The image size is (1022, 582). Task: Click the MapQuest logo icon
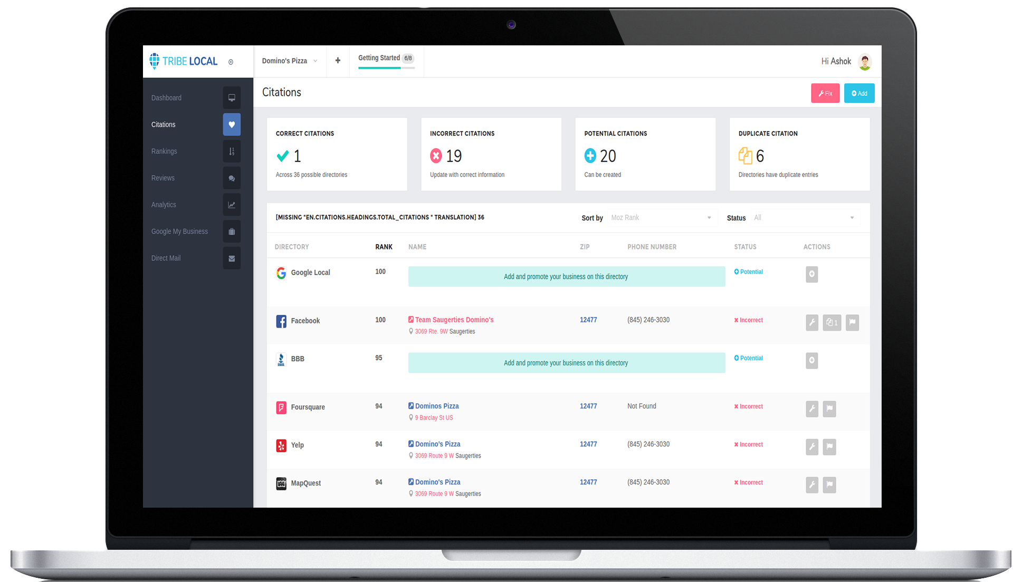tap(281, 483)
